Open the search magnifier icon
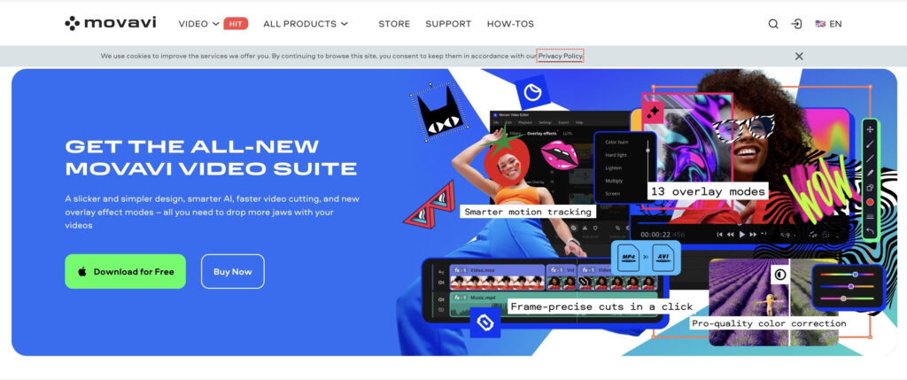Screen dimensions: 907x380 [x=773, y=24]
